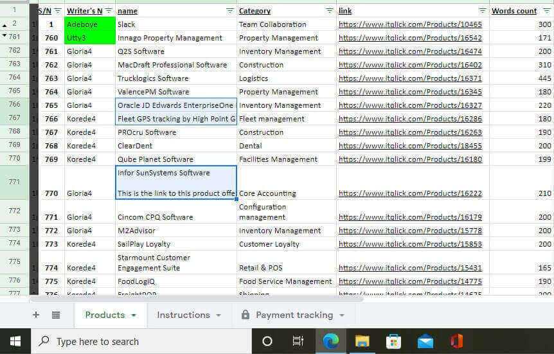
Task: Open Microsoft Edge from taskbar
Action: pyautogui.click(x=330, y=341)
